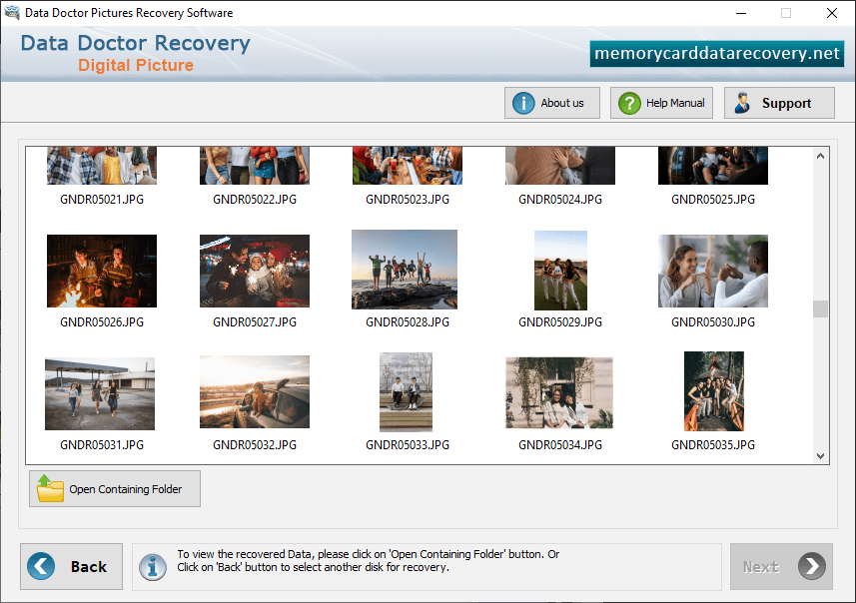Go Back to select another disk
Screen dimensions: 856x603
click(72, 566)
